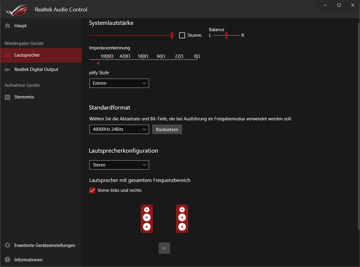The image size is (360, 267).
Task: Click the 22Ω impedance label
Action: pyautogui.click(x=179, y=56)
